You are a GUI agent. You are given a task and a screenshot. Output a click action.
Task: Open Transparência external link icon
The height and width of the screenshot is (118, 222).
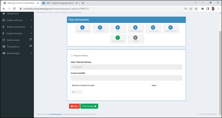[30, 46]
